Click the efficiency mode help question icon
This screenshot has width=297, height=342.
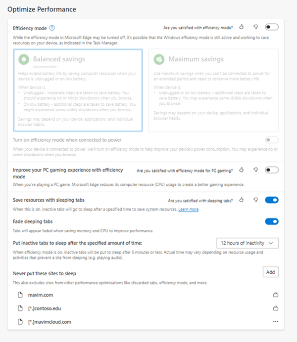(x=52, y=28)
